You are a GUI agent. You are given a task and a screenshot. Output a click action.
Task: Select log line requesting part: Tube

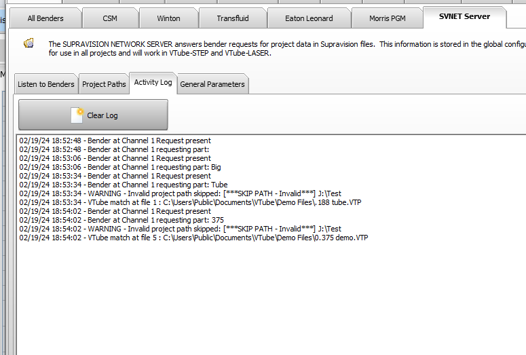tap(123, 185)
